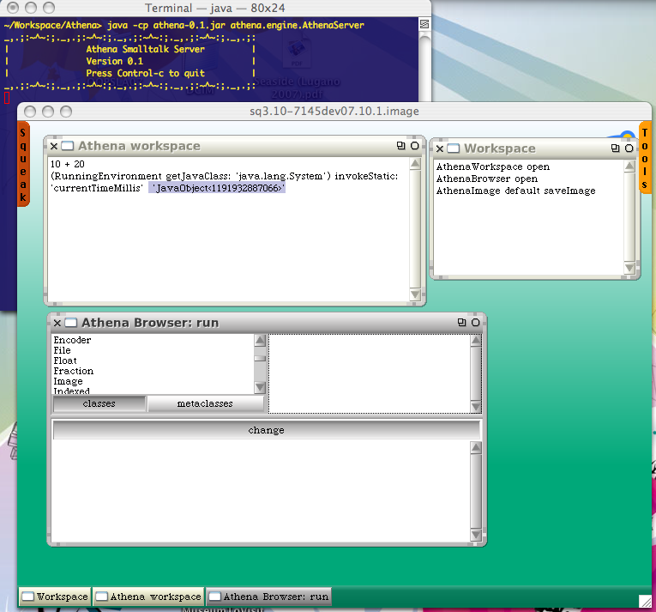Image resolution: width=656 pixels, height=612 pixels.
Task: Click the down arrow of the browser code pane scrollbar
Action: [x=476, y=535]
